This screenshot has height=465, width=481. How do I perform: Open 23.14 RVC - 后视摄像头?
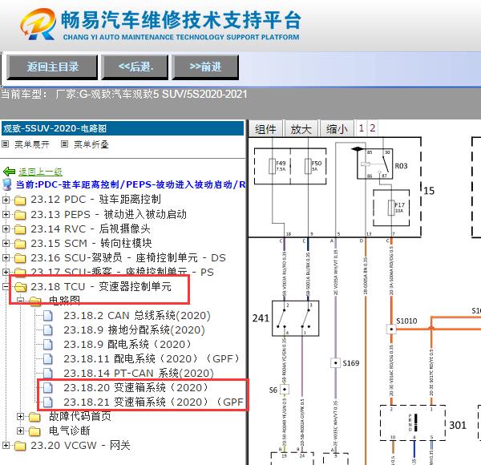tap(91, 228)
